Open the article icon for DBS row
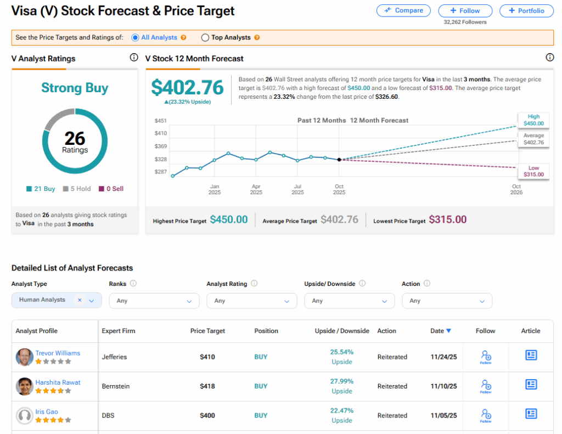 click(x=531, y=414)
